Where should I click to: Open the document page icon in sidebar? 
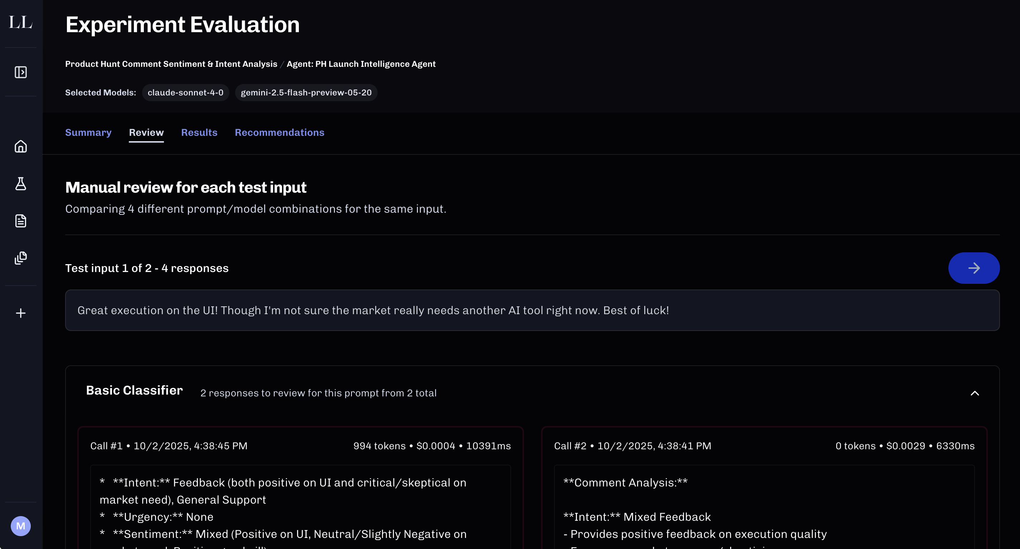click(x=21, y=221)
